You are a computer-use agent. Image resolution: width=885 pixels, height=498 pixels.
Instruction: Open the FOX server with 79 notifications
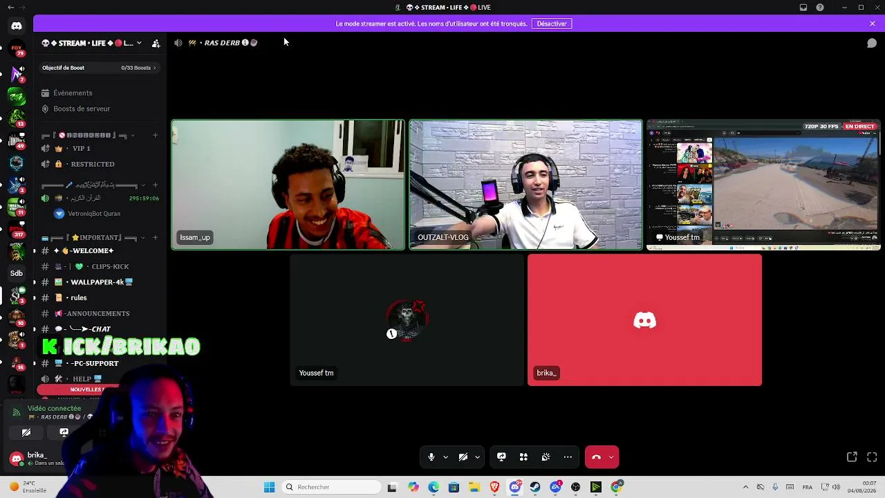pyautogui.click(x=17, y=50)
